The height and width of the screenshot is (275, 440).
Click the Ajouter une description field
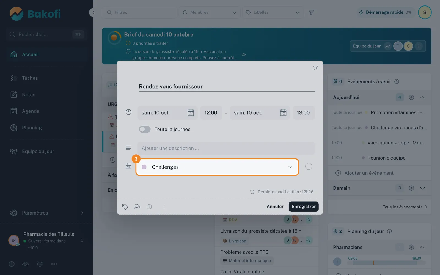226,148
